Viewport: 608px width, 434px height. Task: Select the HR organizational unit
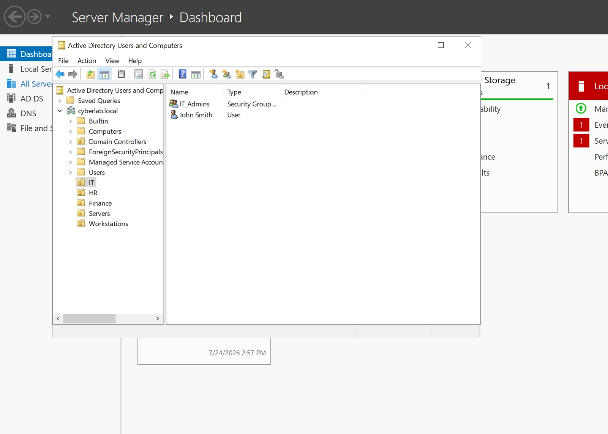click(x=93, y=193)
